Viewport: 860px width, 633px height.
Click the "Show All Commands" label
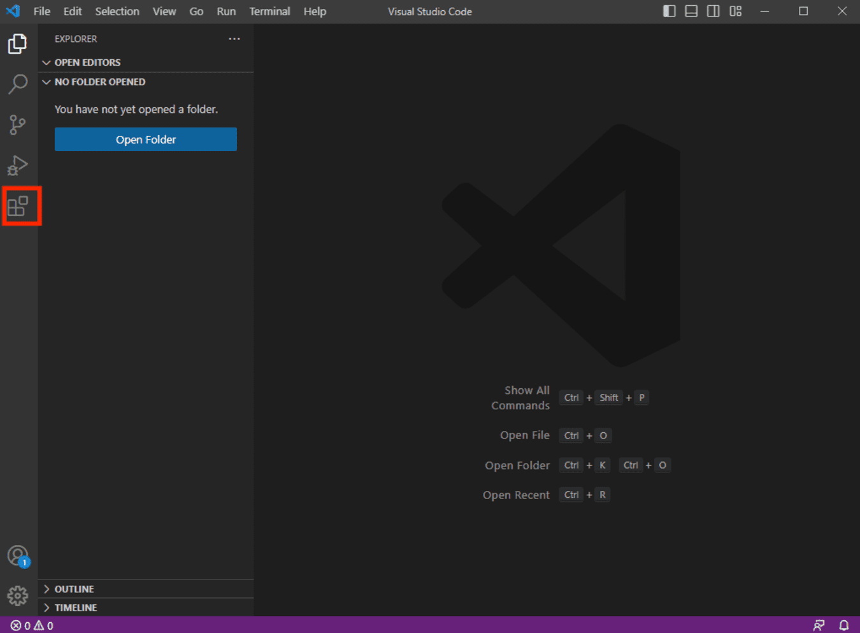[x=520, y=398]
